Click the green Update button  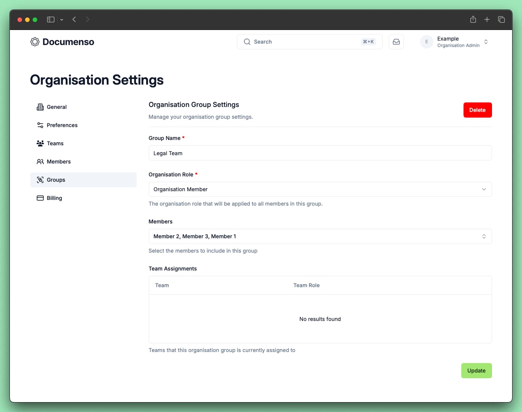click(x=476, y=371)
